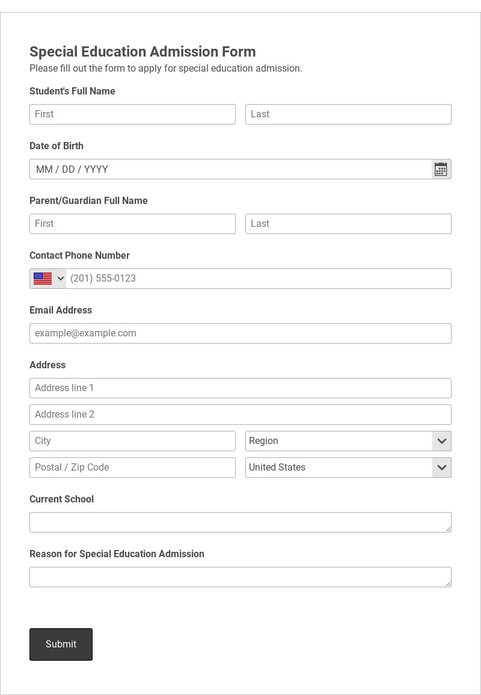481x695 pixels.
Task: Click the Current School label
Action: [61, 499]
